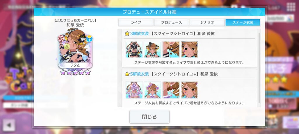View the 5解放衣装 earring accessory thumbnail

point(171,90)
